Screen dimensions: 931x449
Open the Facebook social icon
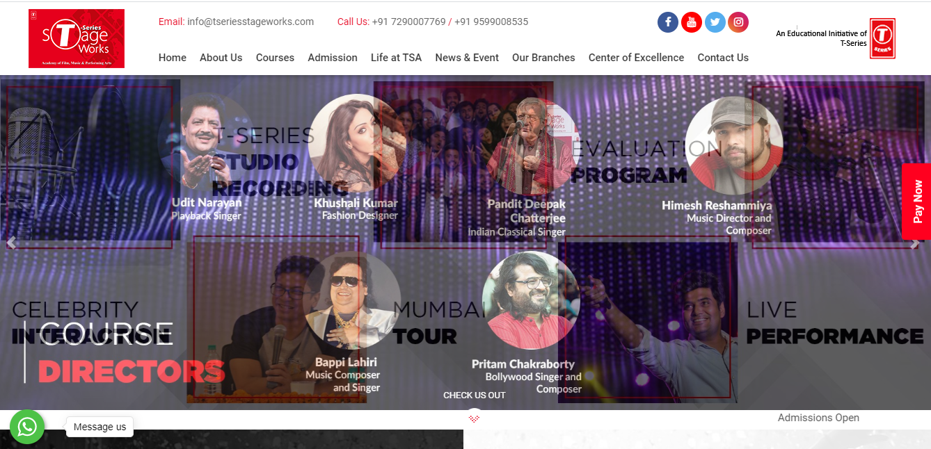[x=668, y=22]
